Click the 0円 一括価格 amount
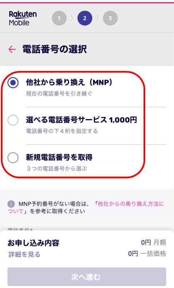The image size is (174, 288). pyautogui.click(x=147, y=254)
